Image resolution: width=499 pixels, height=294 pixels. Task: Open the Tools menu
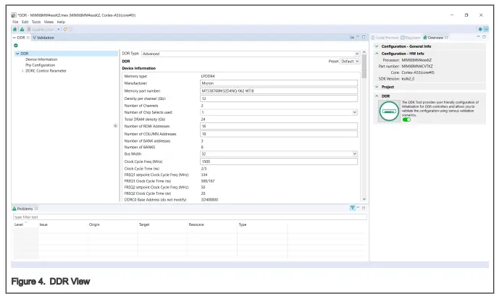point(36,22)
